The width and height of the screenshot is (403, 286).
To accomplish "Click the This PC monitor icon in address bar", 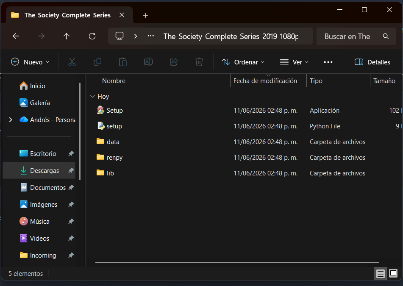I will tap(120, 36).
